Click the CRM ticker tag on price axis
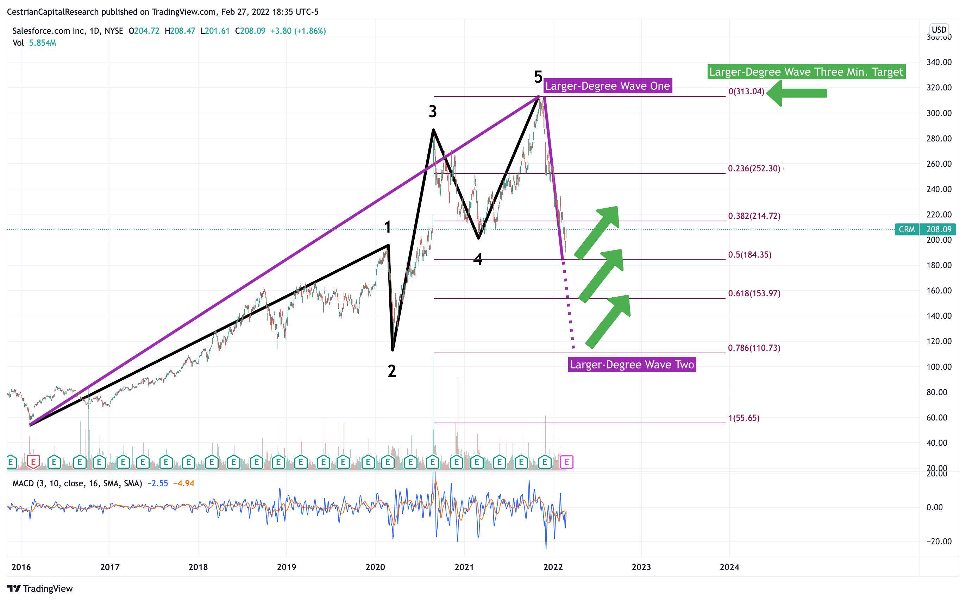966x601 pixels. coord(907,229)
